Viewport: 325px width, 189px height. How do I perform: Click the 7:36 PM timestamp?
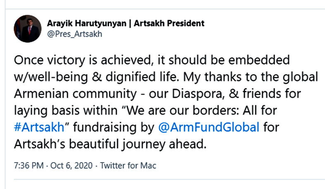coord(29,166)
